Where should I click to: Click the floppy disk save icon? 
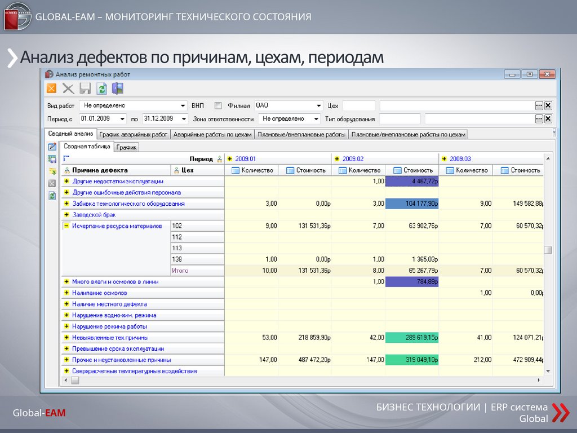click(x=85, y=88)
